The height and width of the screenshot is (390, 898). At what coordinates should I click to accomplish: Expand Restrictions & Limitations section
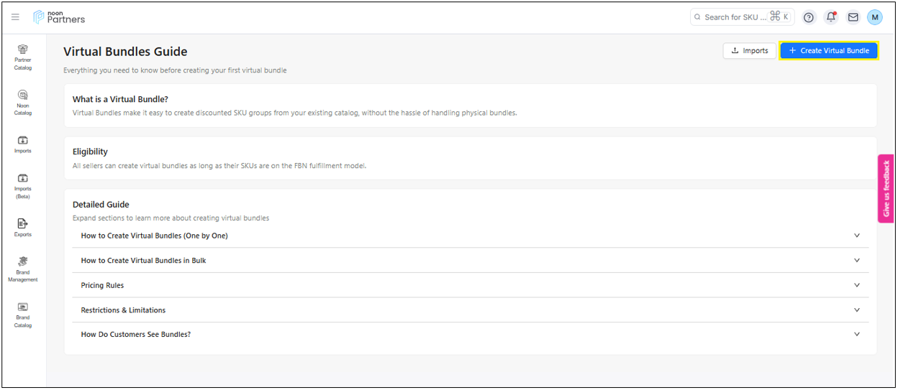click(470, 310)
